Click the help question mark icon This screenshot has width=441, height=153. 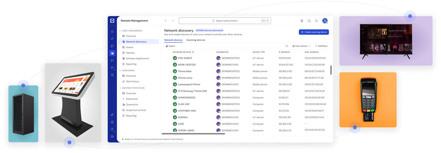(112, 129)
